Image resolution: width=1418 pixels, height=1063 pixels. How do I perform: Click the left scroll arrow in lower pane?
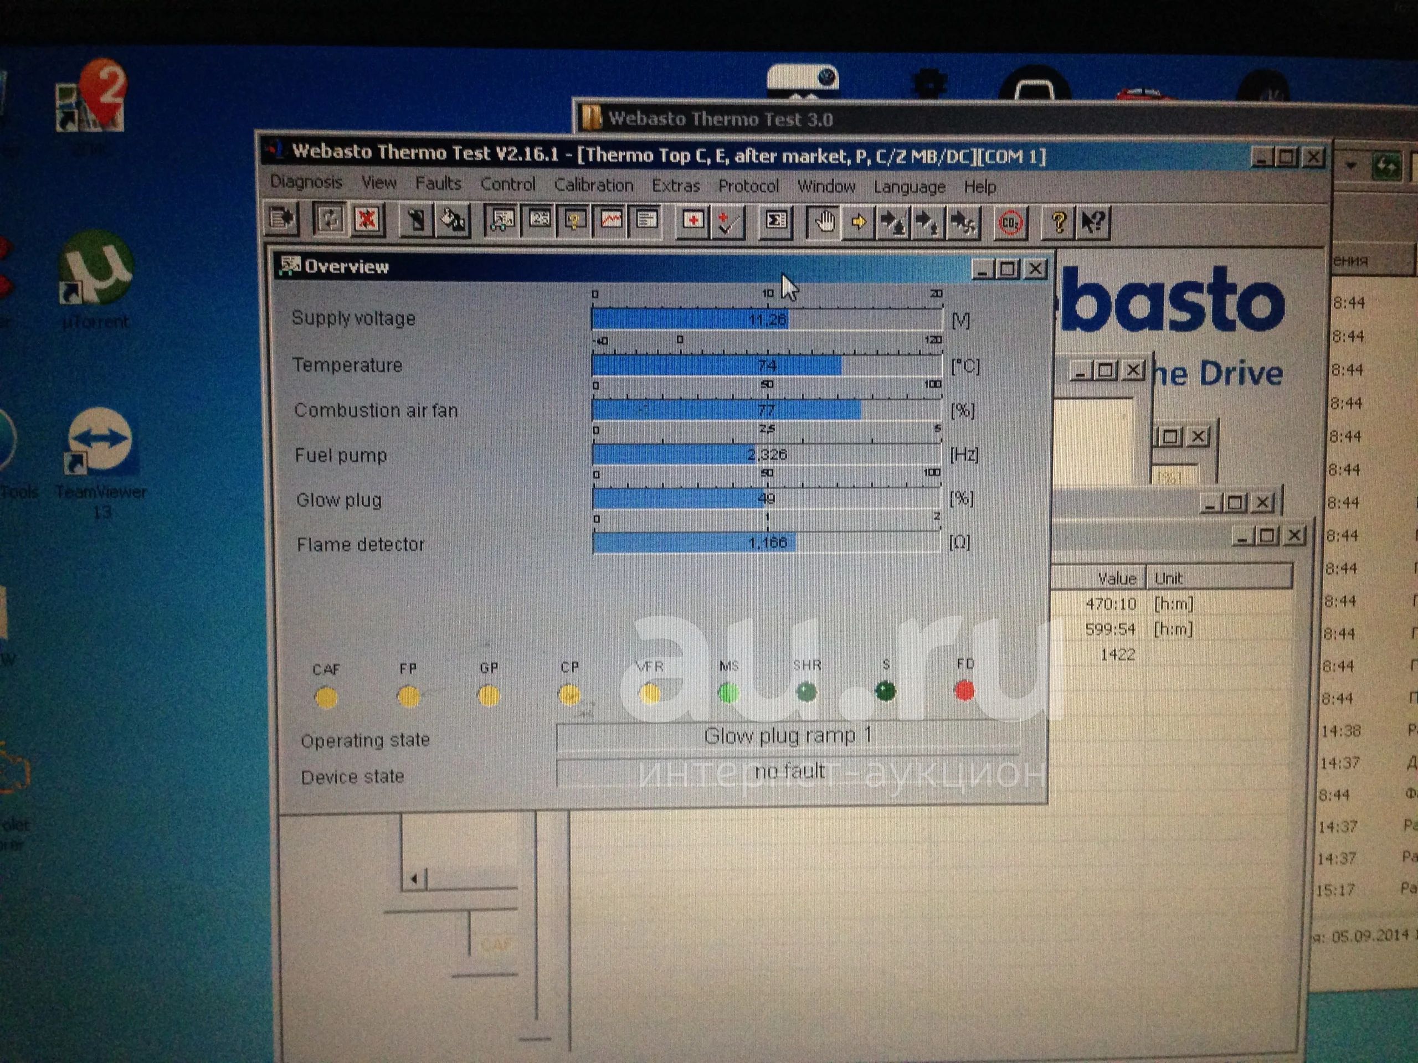(x=415, y=879)
